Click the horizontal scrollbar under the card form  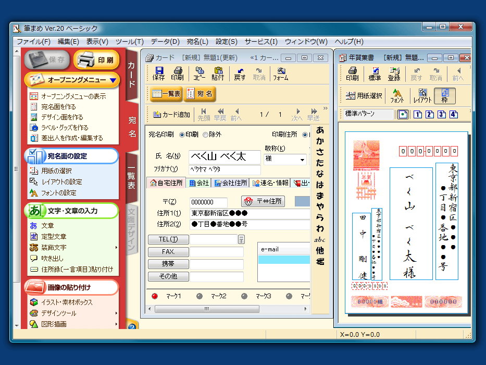(228, 309)
